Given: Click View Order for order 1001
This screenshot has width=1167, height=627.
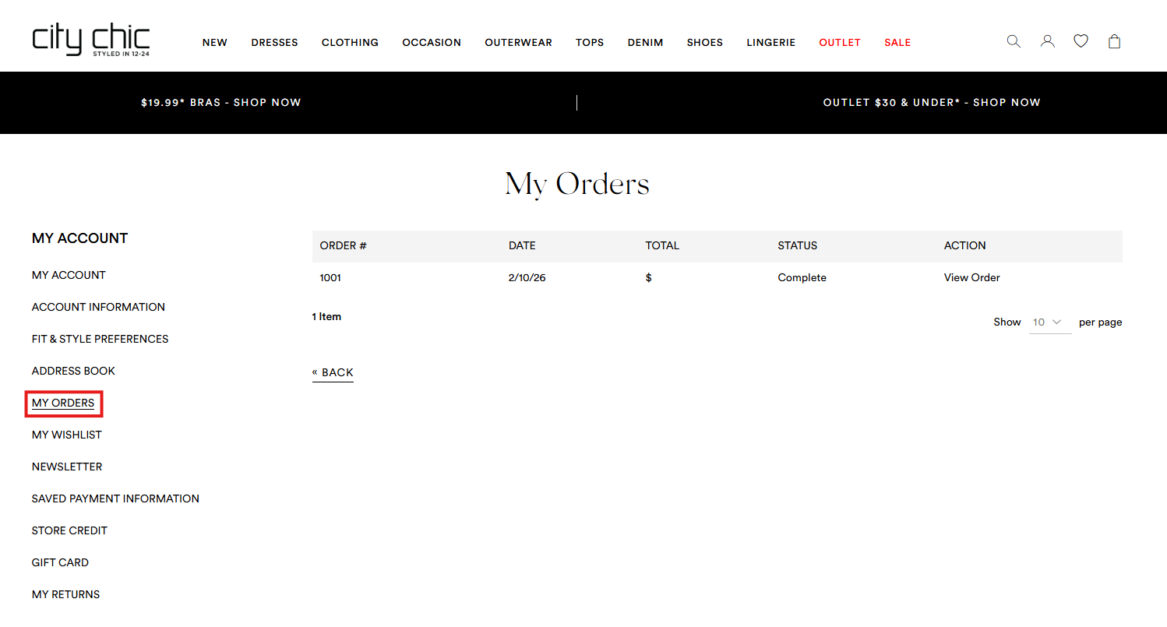Looking at the screenshot, I should pos(971,278).
